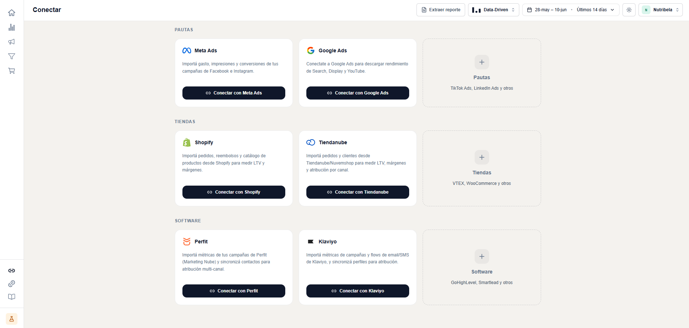Click the plus icon in the Pautas card
The width and height of the screenshot is (689, 328).
click(x=482, y=62)
